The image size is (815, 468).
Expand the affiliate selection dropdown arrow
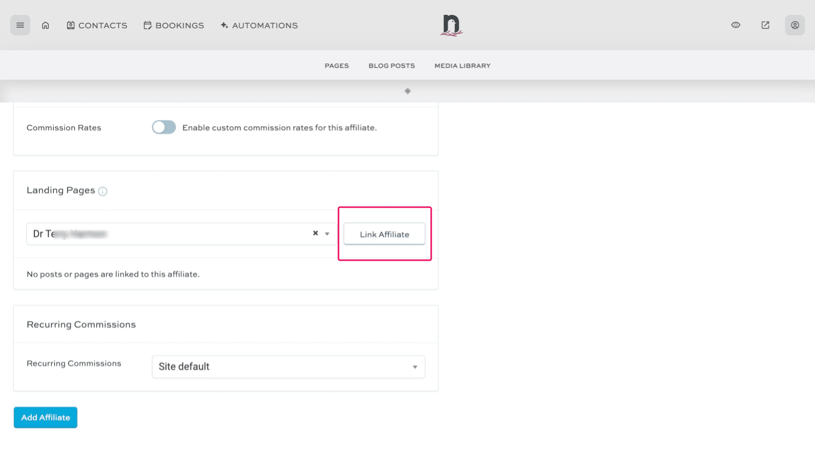point(326,233)
